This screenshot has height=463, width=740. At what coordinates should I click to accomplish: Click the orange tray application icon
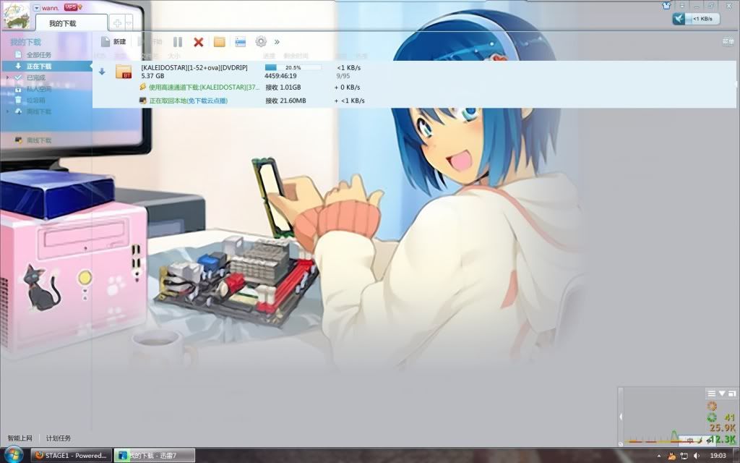671,456
